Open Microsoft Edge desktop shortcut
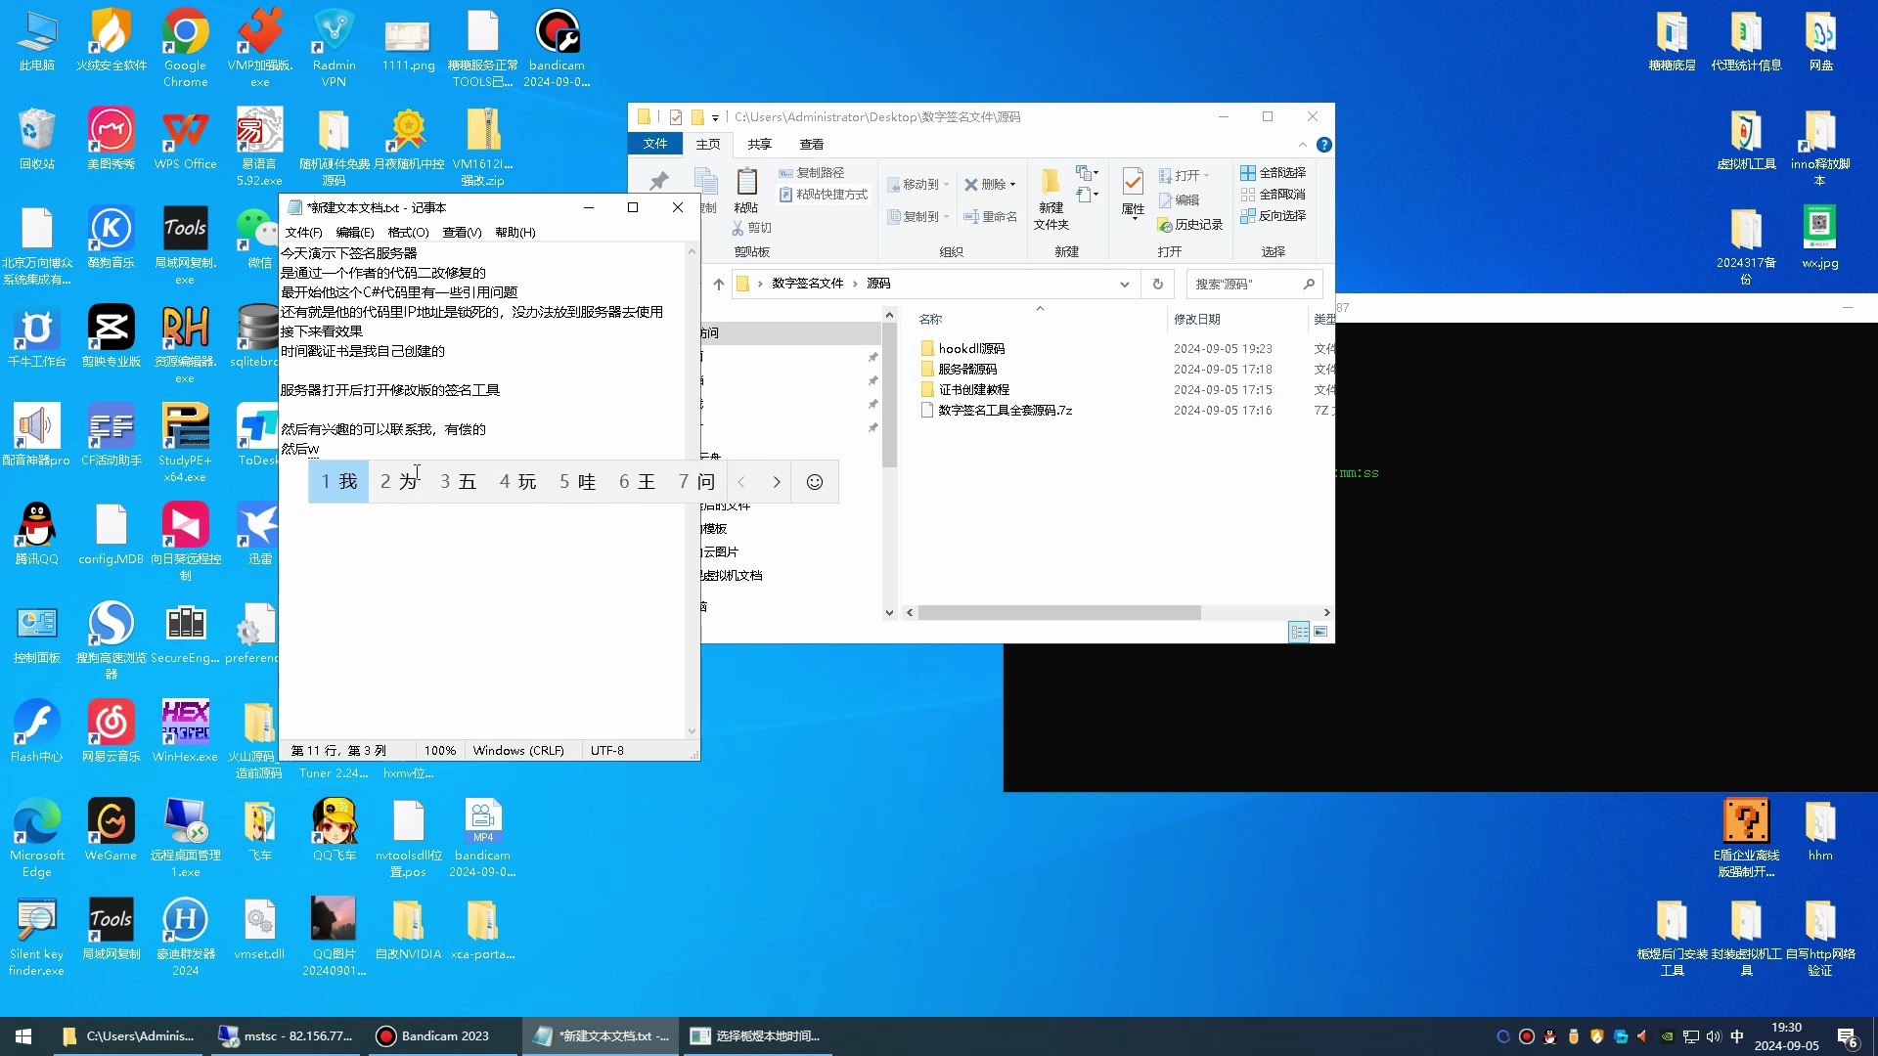1878x1056 pixels. (36, 838)
